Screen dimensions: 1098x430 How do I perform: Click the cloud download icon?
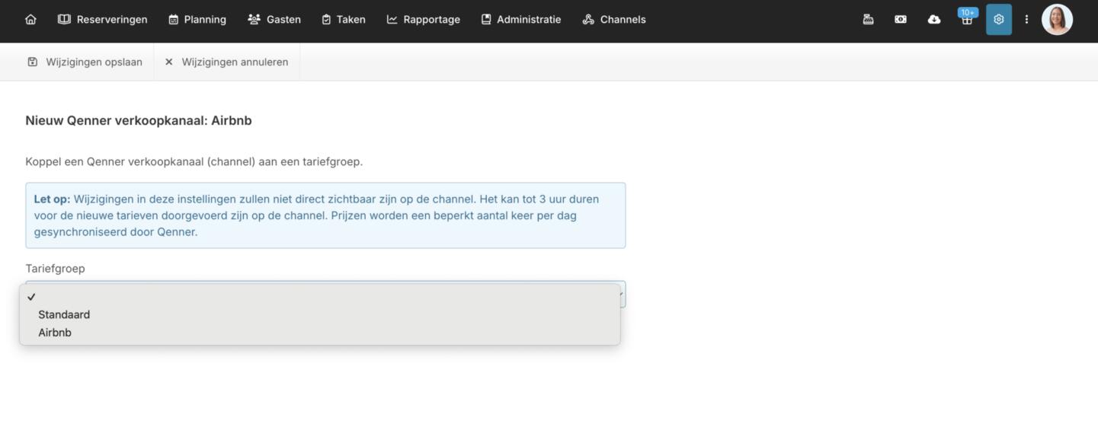[933, 20]
